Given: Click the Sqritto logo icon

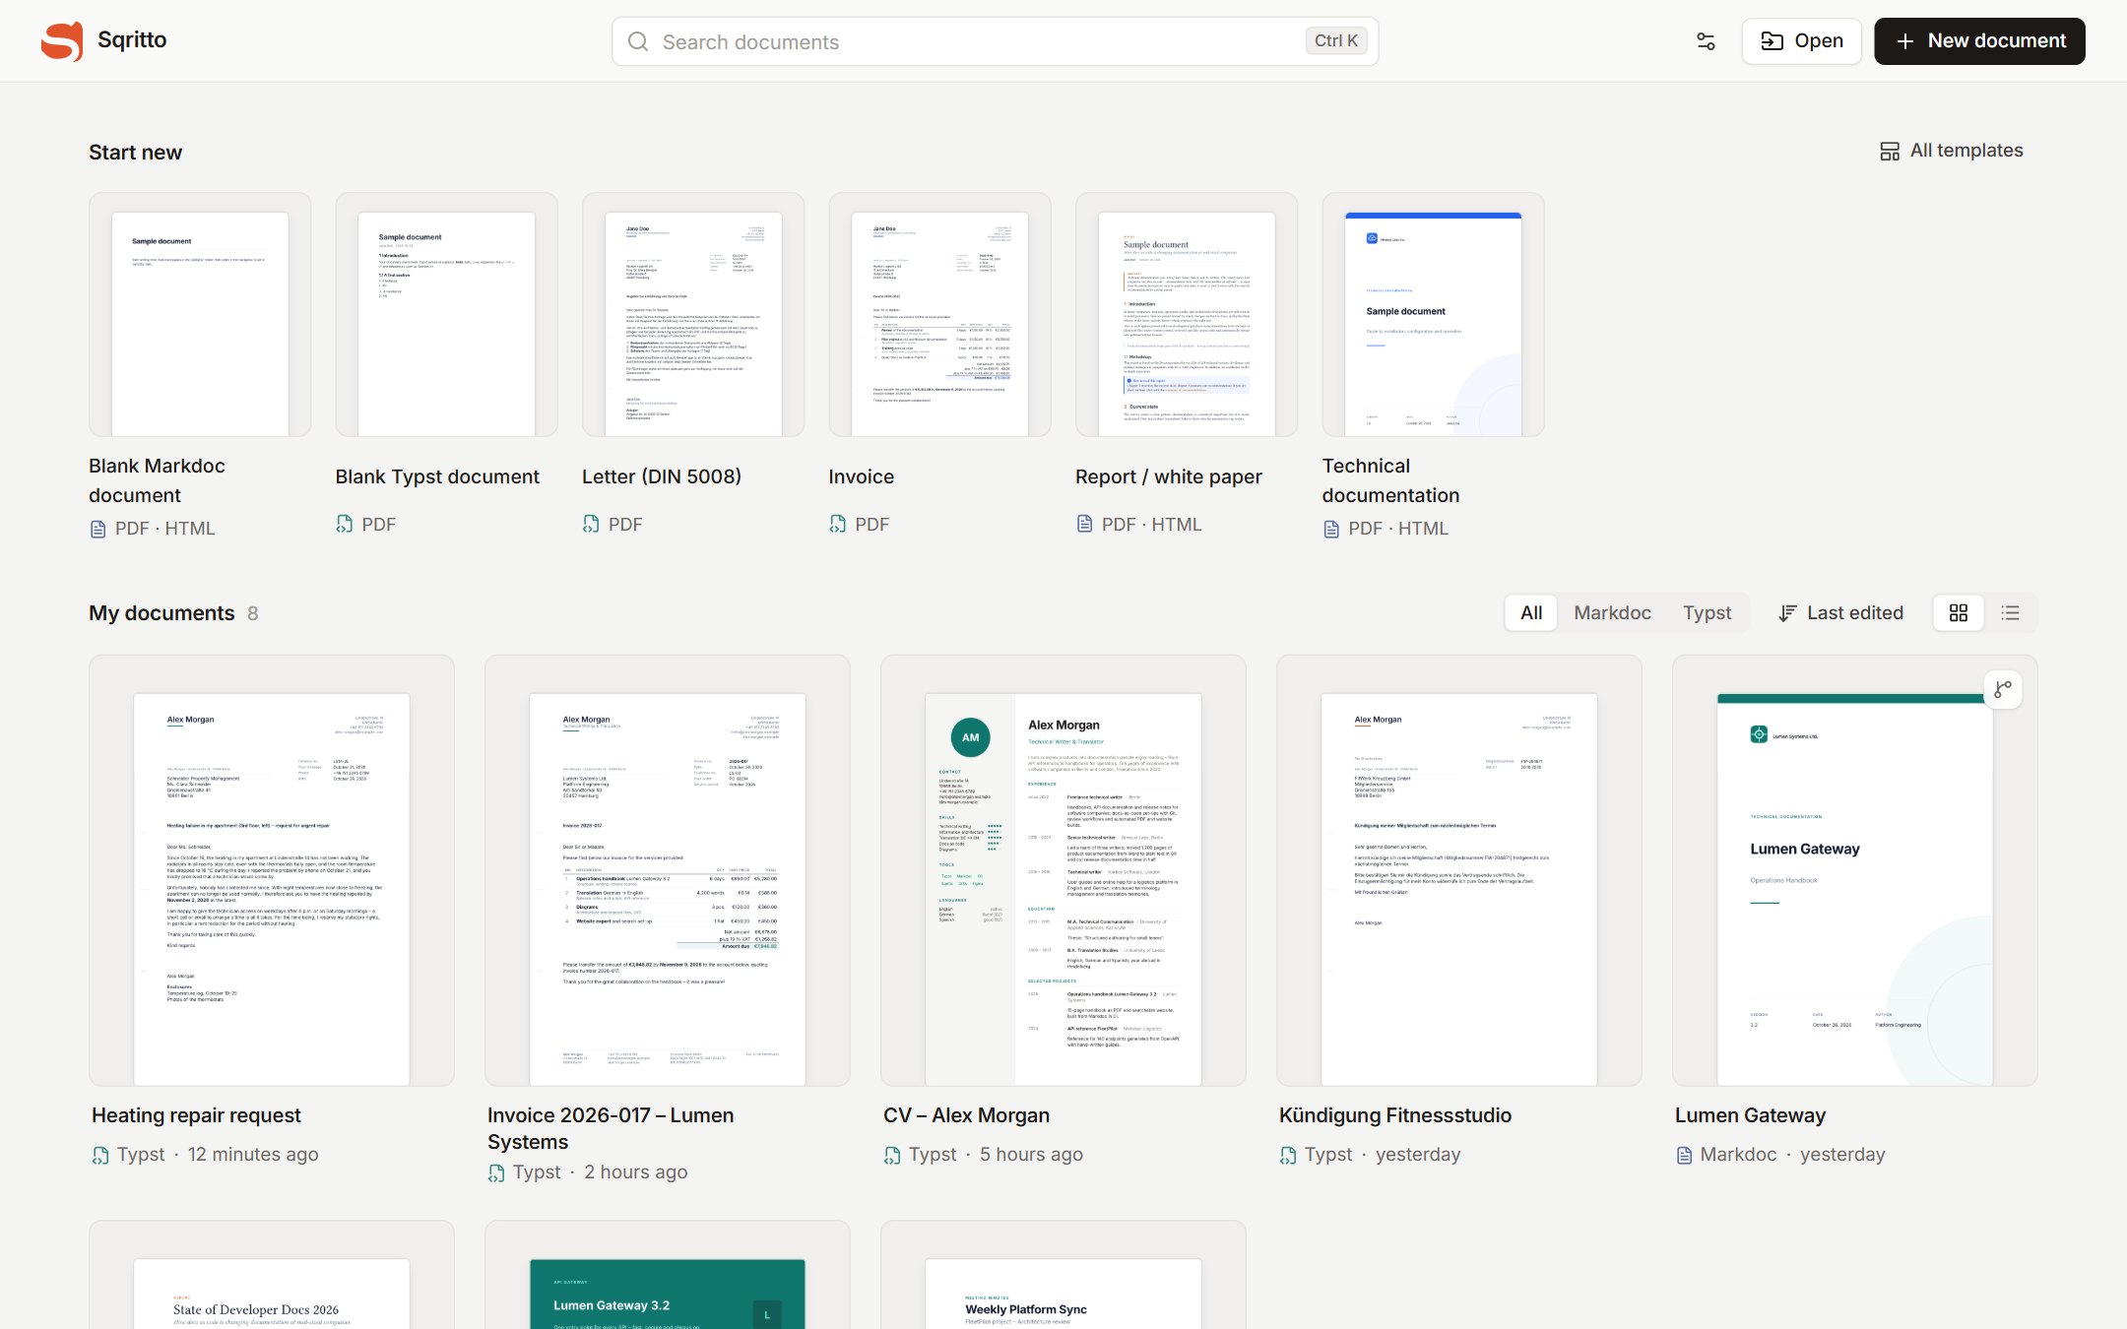Looking at the screenshot, I should tap(62, 40).
